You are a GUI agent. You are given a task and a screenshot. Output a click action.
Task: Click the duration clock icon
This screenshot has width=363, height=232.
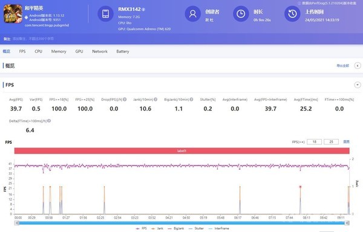tap(241, 14)
